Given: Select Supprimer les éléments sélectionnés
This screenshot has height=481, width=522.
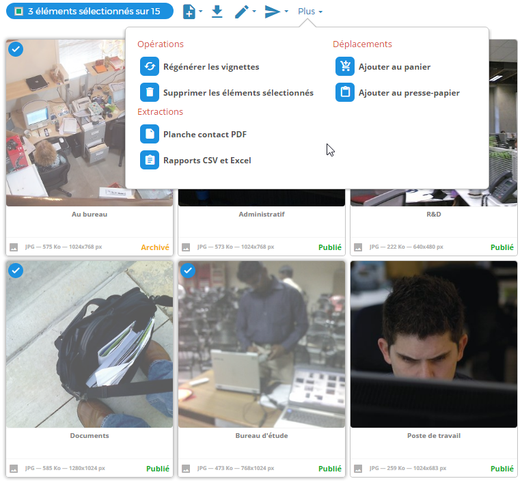Looking at the screenshot, I should tap(238, 92).
